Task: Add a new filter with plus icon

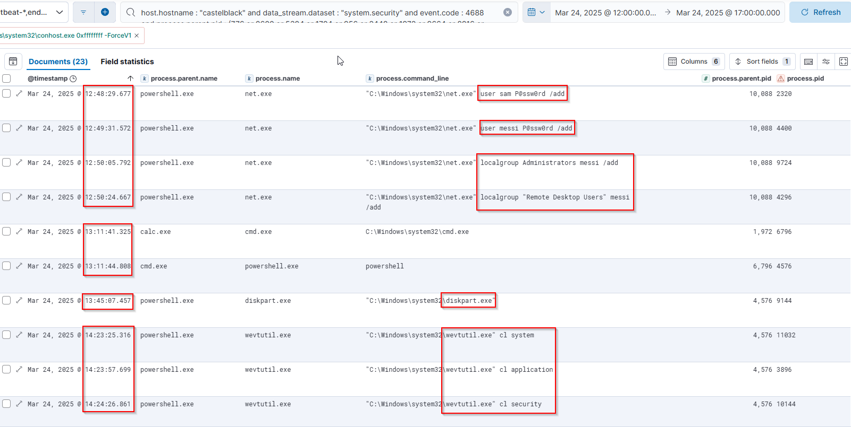Action: pyautogui.click(x=105, y=12)
